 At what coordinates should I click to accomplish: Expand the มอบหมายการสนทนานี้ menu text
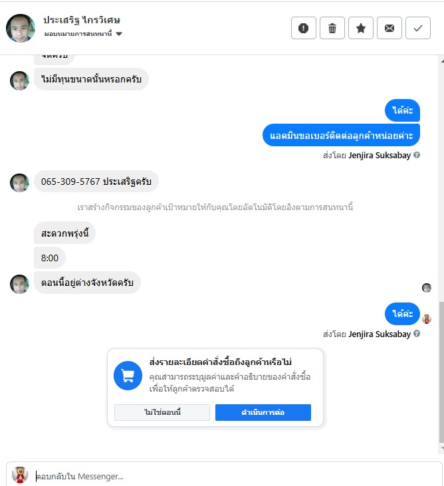[78, 34]
